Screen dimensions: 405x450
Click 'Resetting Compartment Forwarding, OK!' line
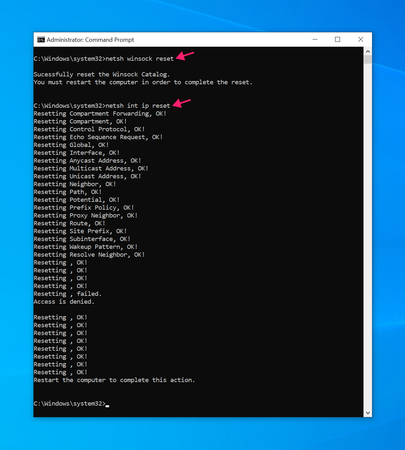pos(100,114)
